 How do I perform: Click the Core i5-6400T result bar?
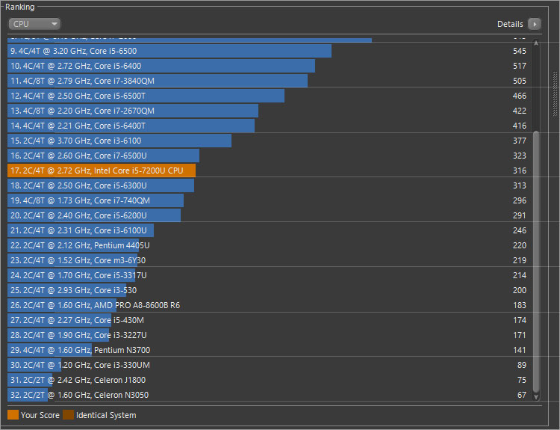[x=131, y=126]
